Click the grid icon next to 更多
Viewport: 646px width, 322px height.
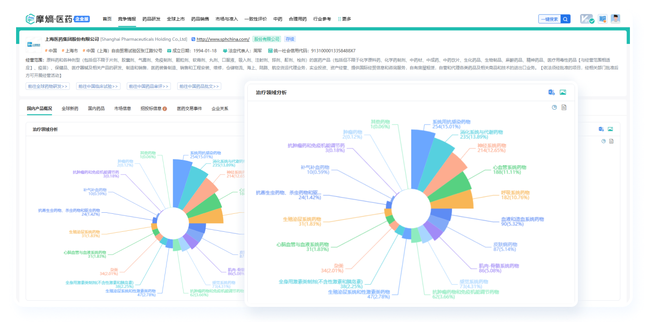(x=340, y=19)
